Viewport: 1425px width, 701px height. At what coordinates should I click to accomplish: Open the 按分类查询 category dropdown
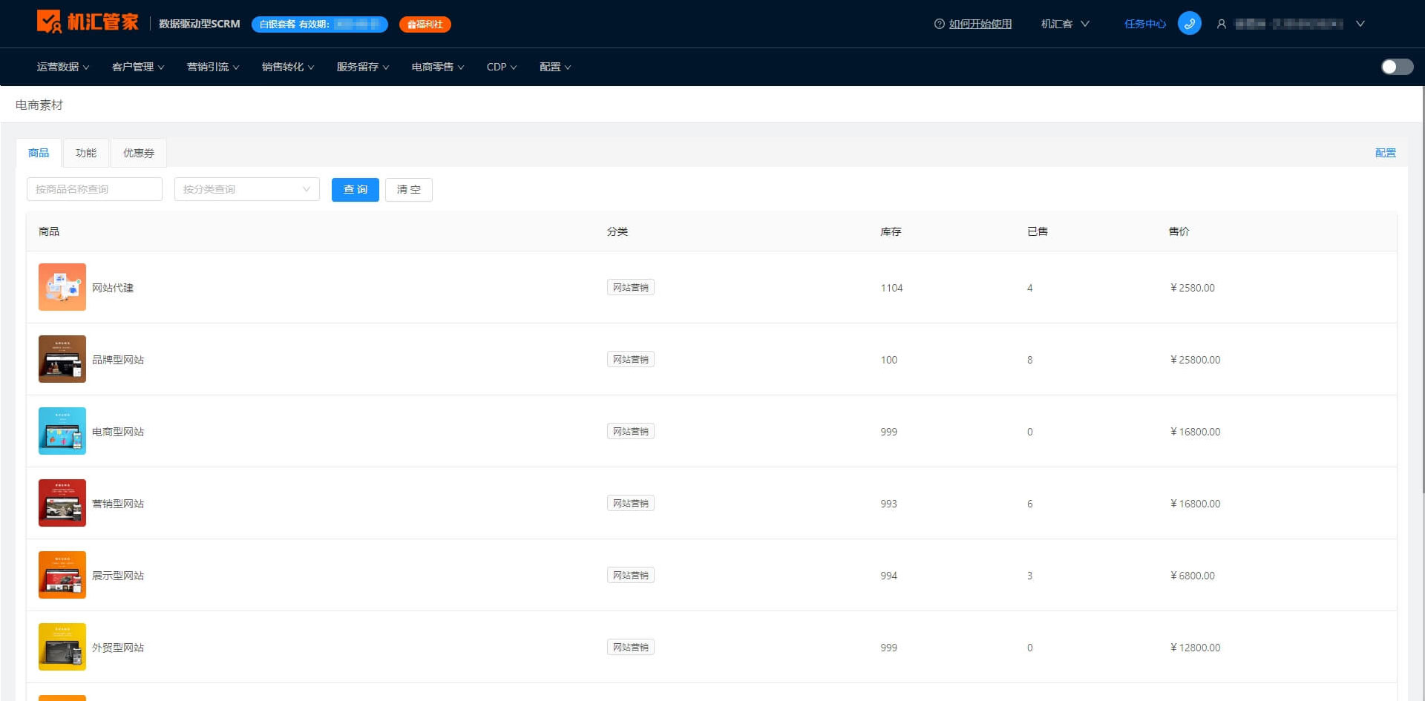pyautogui.click(x=247, y=189)
